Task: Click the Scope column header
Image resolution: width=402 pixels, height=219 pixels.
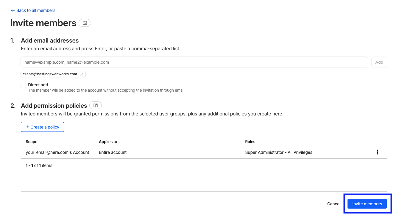Action: [32, 142]
